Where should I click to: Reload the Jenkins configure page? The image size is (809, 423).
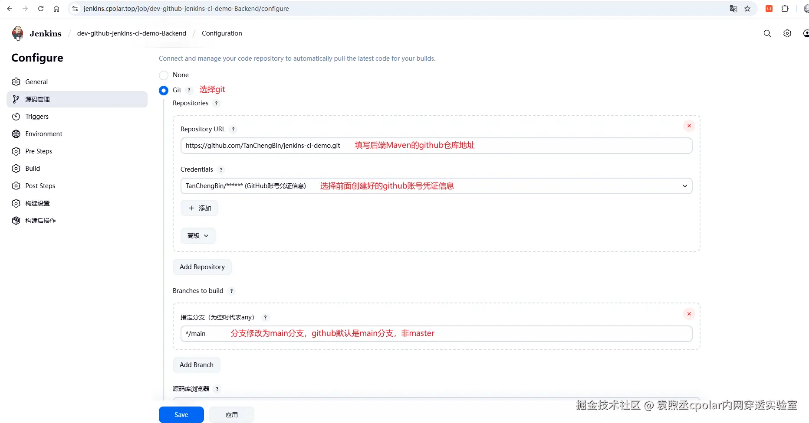click(41, 9)
